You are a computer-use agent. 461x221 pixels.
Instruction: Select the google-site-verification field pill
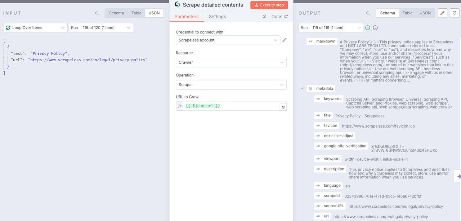coord(341,146)
